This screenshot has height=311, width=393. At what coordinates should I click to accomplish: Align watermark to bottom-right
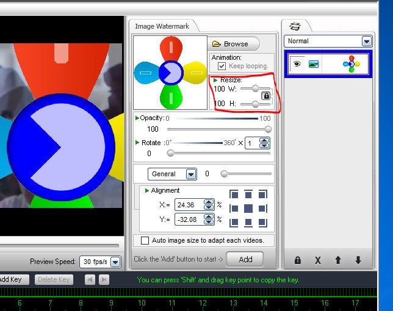(262, 223)
